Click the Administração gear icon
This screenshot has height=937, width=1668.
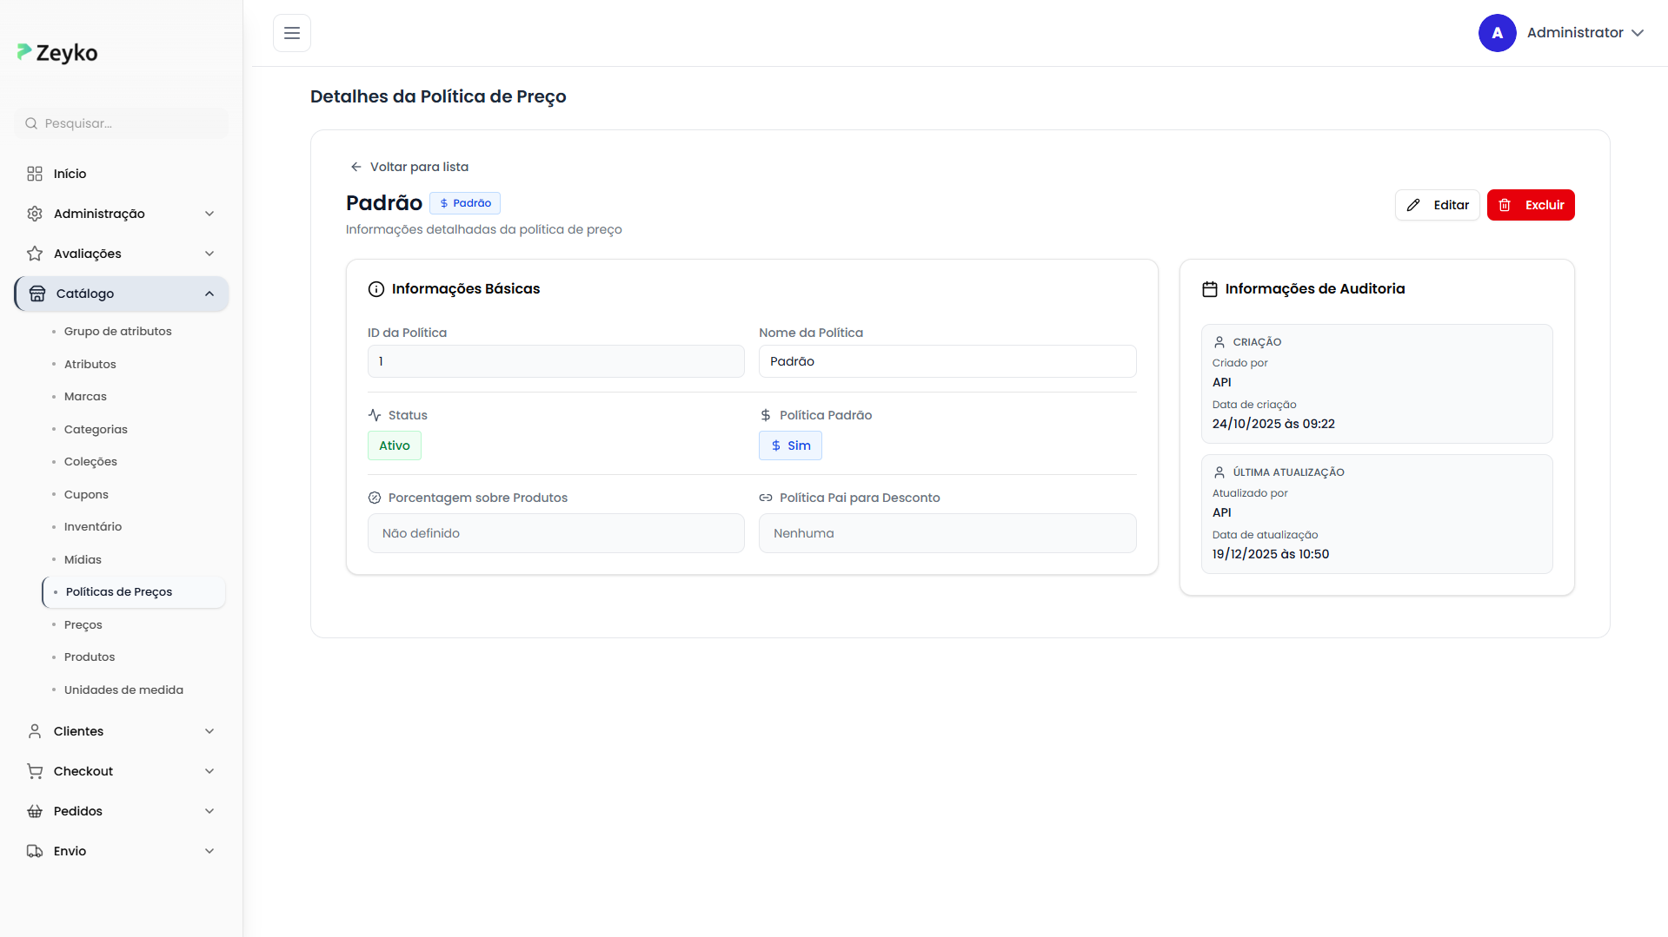35,214
